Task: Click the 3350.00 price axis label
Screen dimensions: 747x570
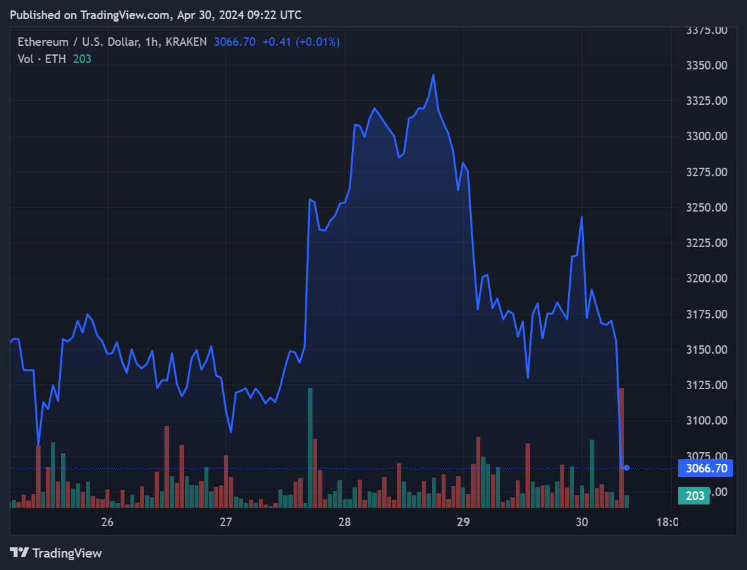Action: pos(706,66)
